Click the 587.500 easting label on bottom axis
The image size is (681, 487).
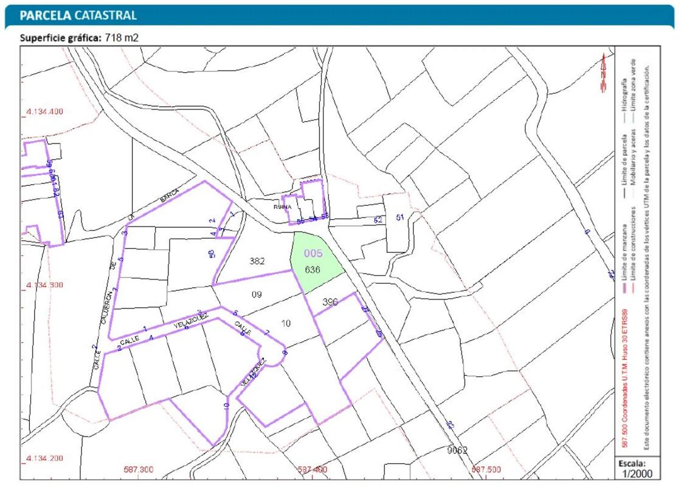pyautogui.click(x=486, y=470)
